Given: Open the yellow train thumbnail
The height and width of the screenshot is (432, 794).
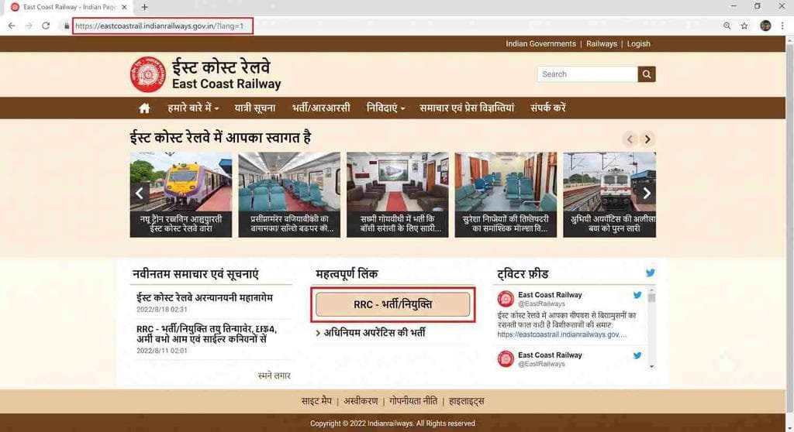Looking at the screenshot, I should pyautogui.click(x=181, y=195).
